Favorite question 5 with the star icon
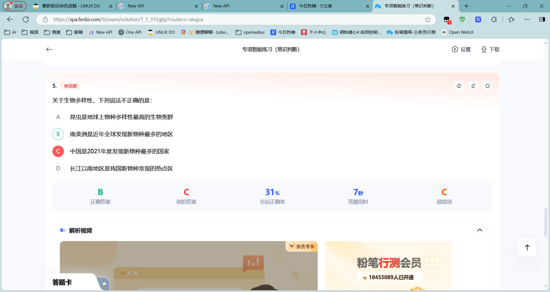 (x=488, y=86)
